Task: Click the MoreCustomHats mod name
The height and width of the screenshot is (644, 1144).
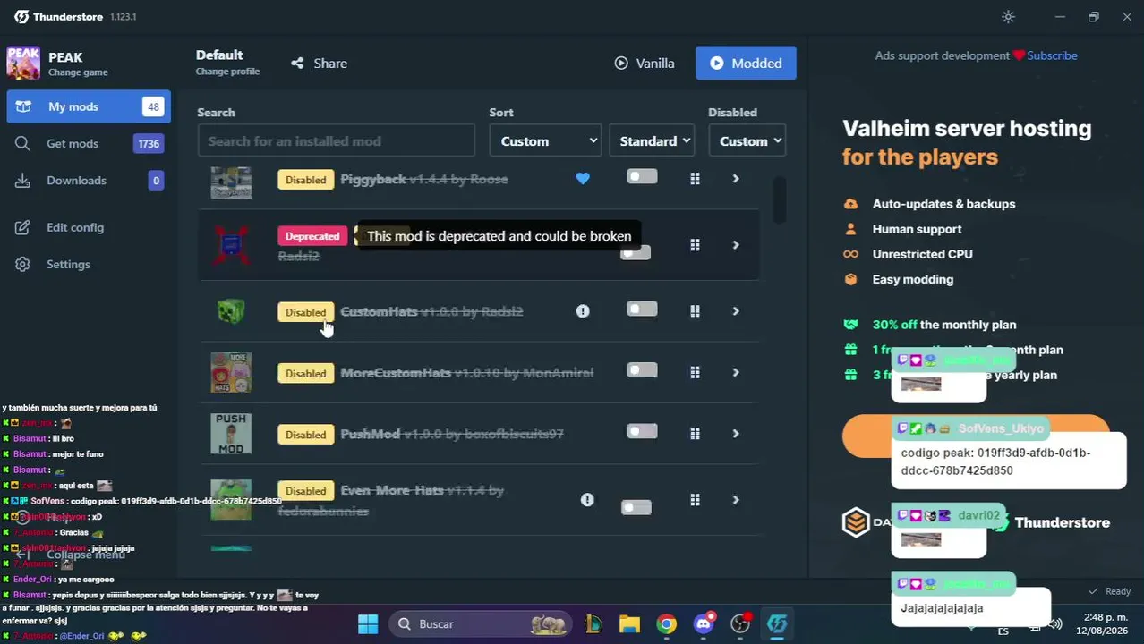Action: click(396, 373)
